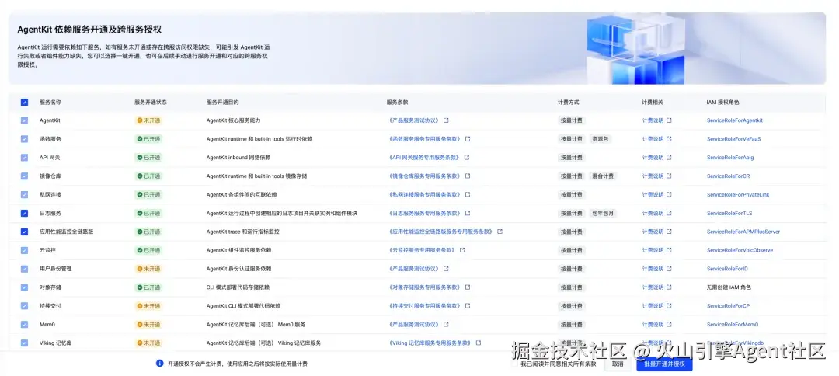Open the ServiceRoleForApig role link

click(729, 158)
